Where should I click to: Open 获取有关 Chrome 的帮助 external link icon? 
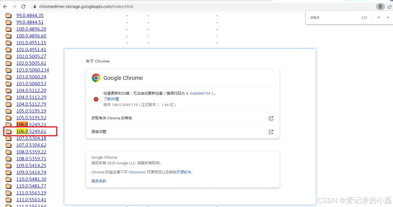(x=271, y=118)
